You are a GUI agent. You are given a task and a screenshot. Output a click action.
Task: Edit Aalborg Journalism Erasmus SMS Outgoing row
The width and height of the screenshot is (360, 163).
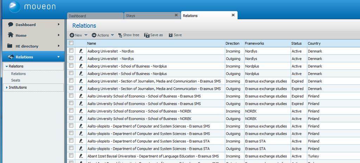click(81, 88)
